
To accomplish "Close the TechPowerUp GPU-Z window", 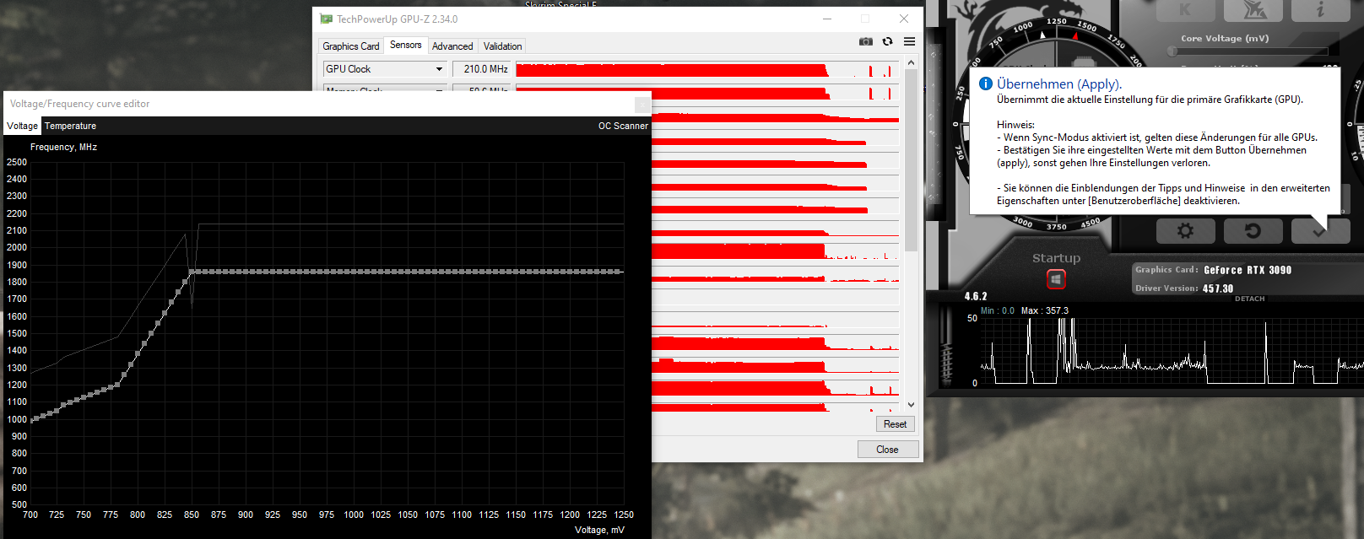I will [904, 19].
